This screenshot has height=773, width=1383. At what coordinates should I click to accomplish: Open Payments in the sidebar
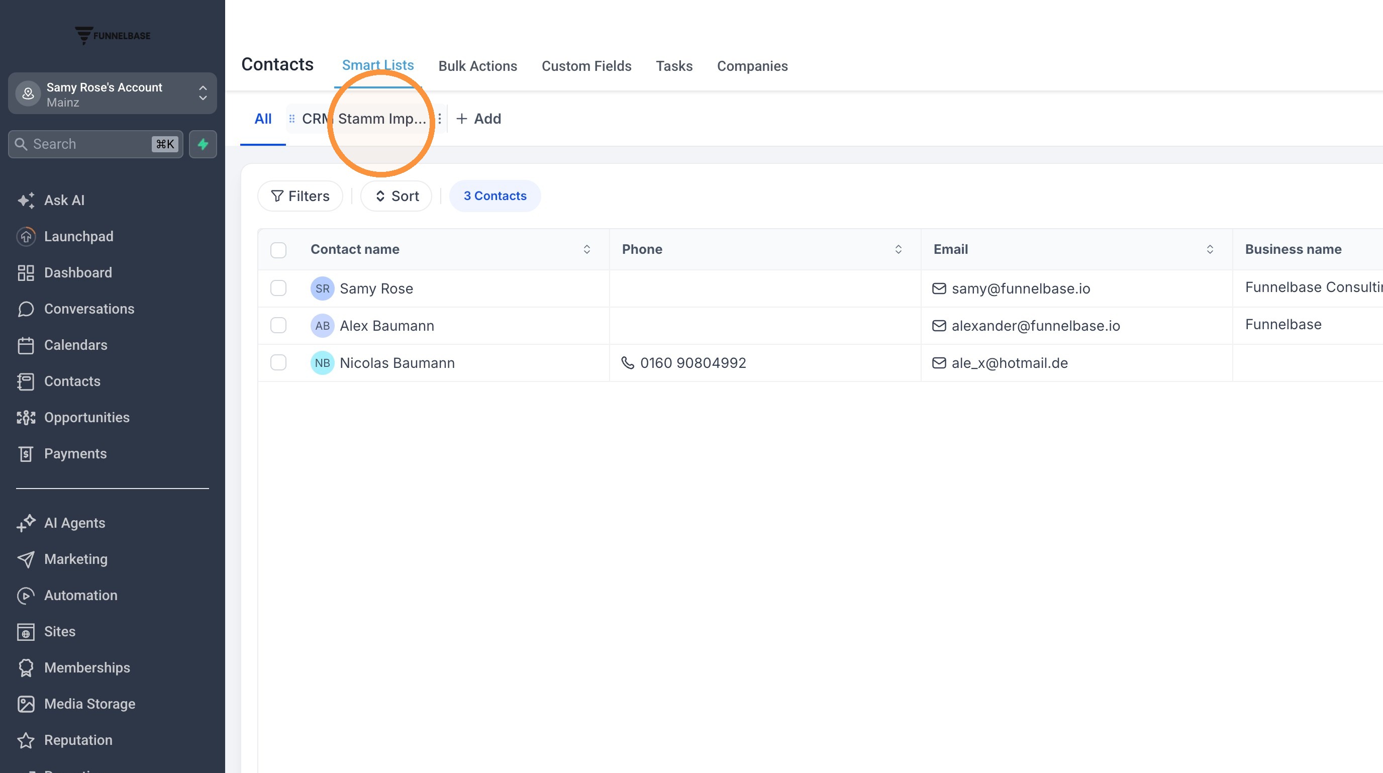[x=62, y=454]
